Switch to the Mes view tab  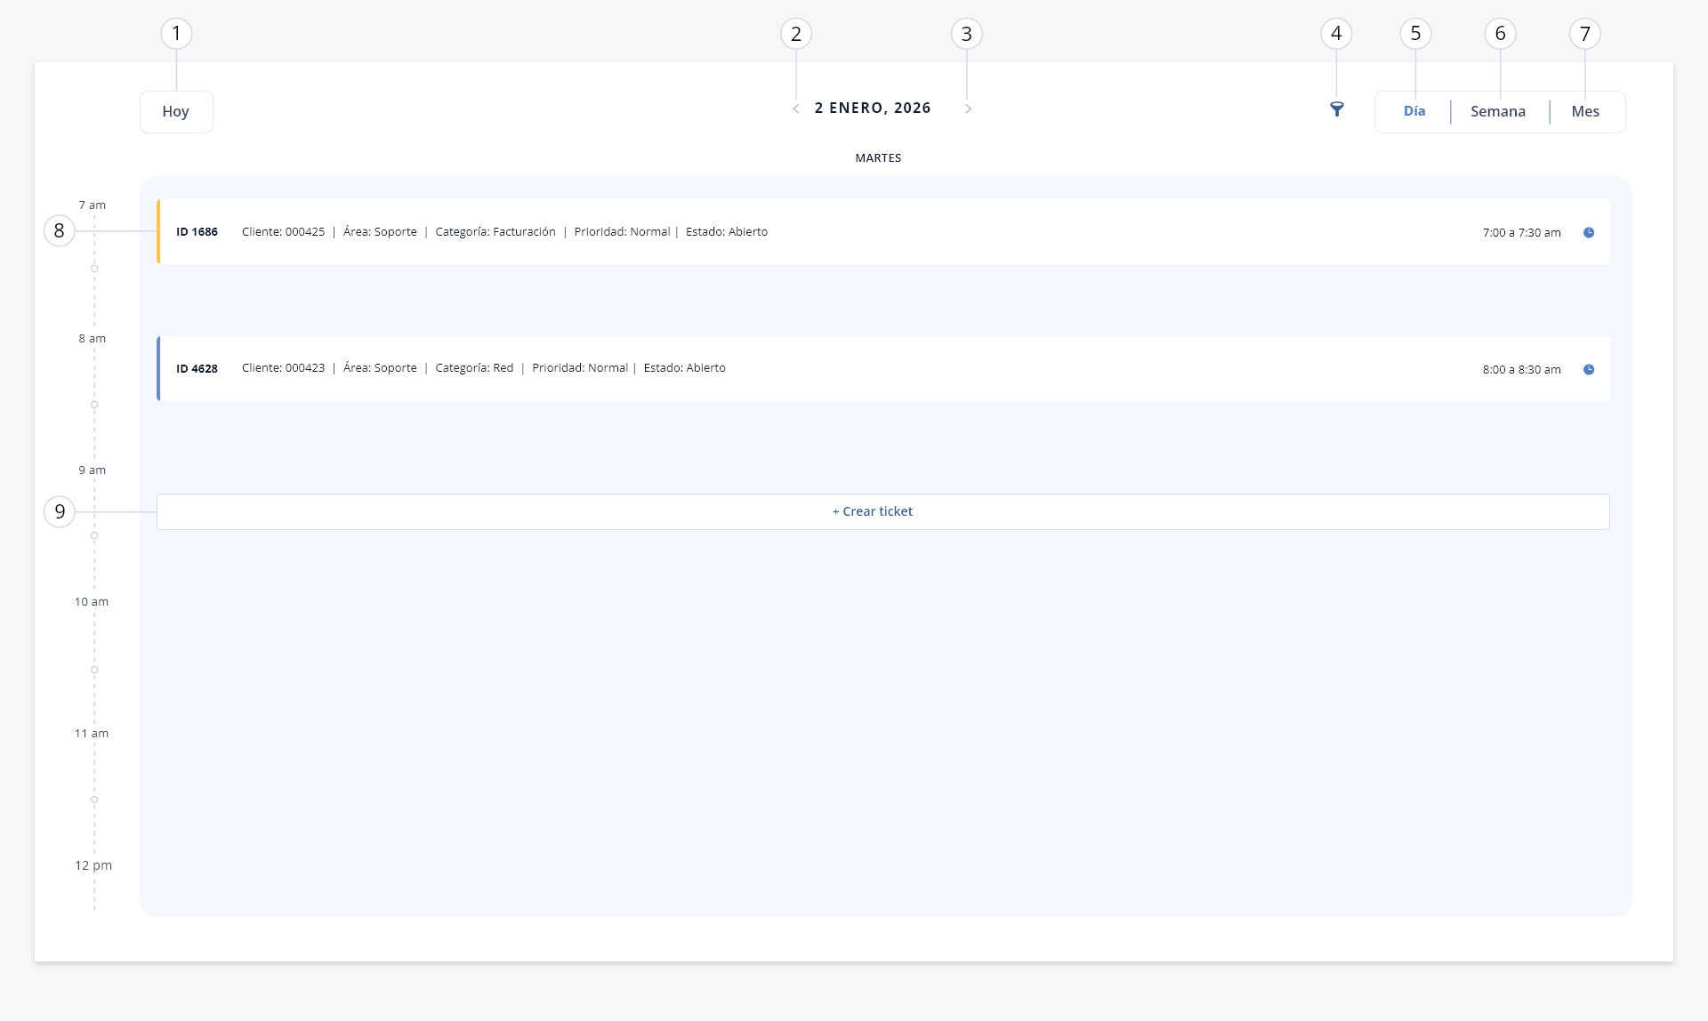coord(1585,111)
